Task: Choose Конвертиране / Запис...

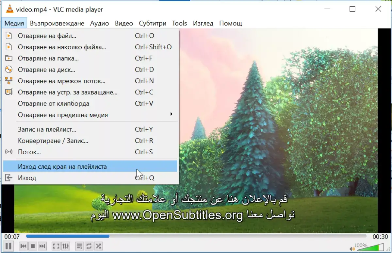Action: (90, 141)
